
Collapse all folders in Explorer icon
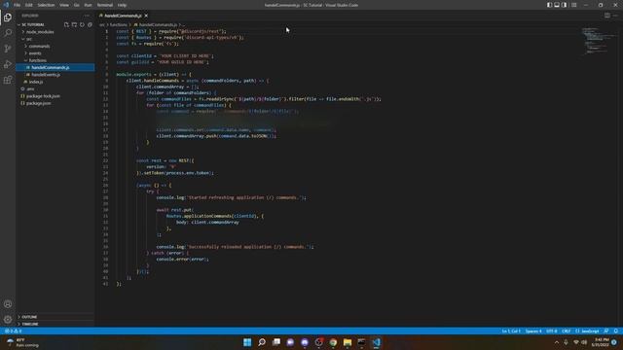(90, 24)
